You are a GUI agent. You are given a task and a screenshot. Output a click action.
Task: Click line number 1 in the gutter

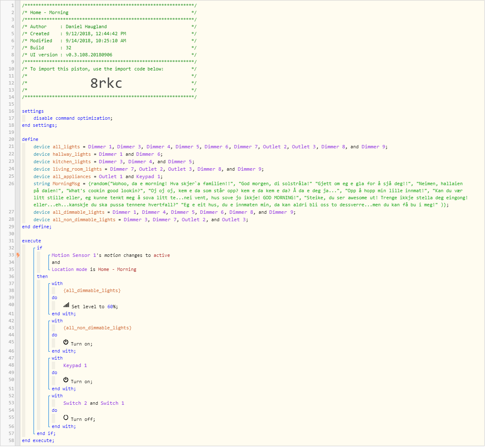pyautogui.click(x=13, y=6)
